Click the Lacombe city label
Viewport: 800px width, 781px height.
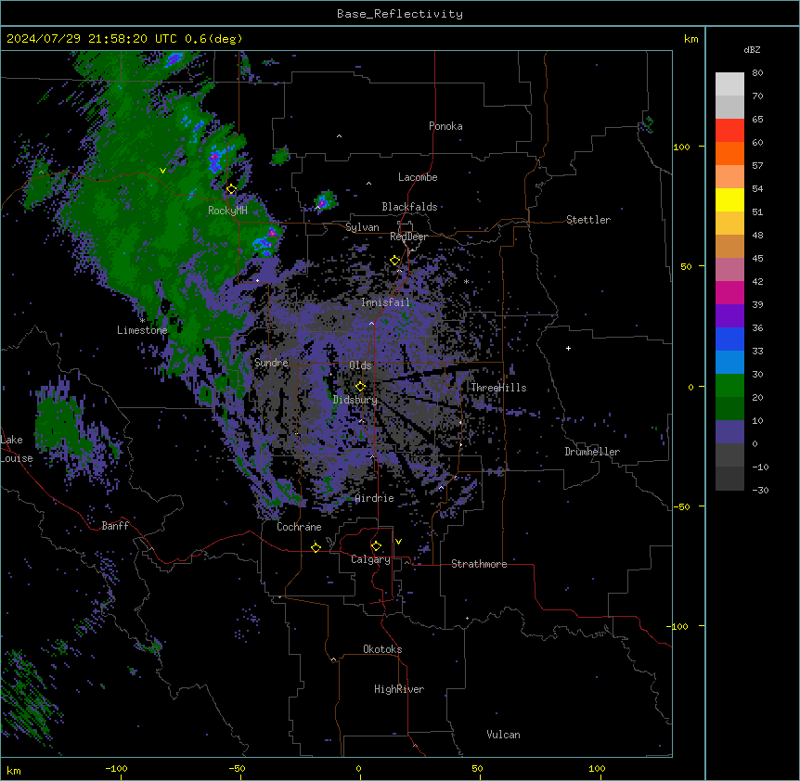(418, 177)
